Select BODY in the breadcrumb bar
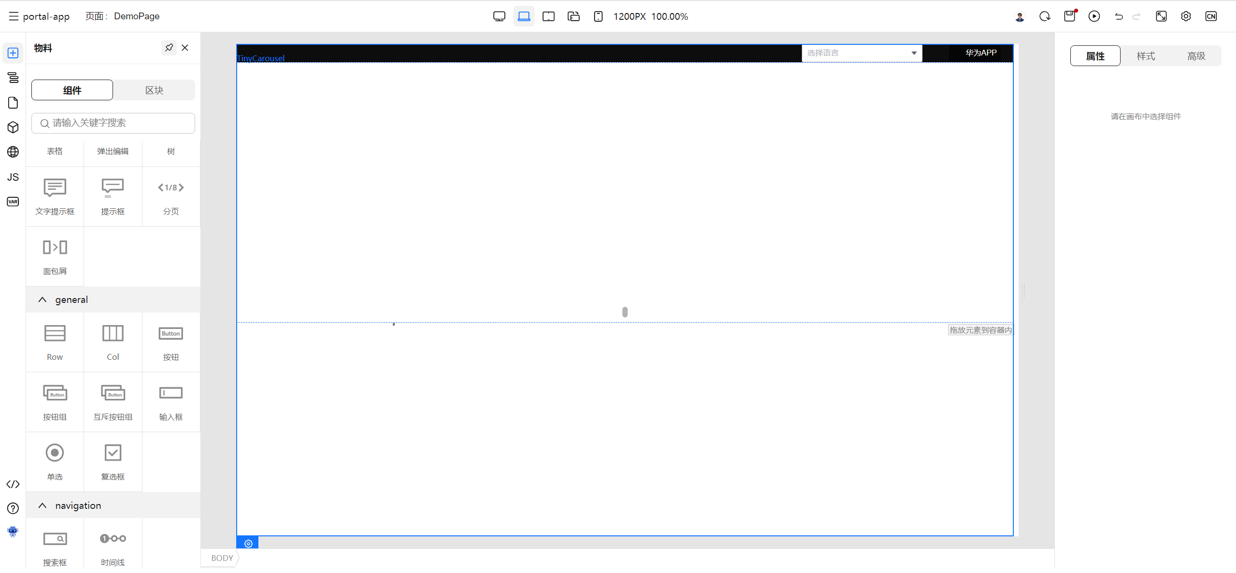The width and height of the screenshot is (1236, 573). [222, 558]
